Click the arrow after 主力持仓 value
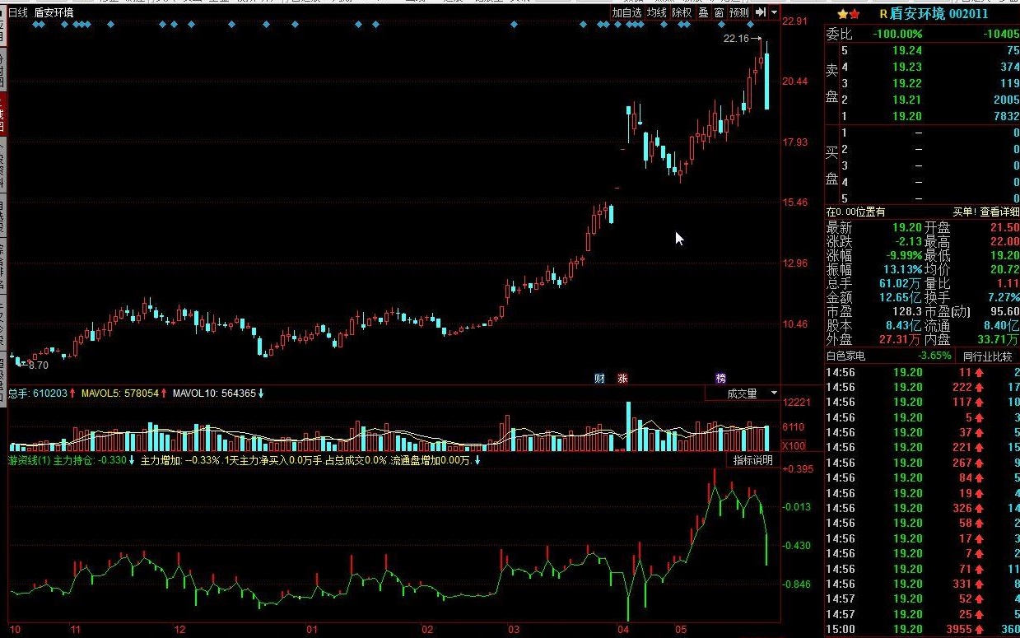Viewport: 1020px width, 638px height. point(132,460)
